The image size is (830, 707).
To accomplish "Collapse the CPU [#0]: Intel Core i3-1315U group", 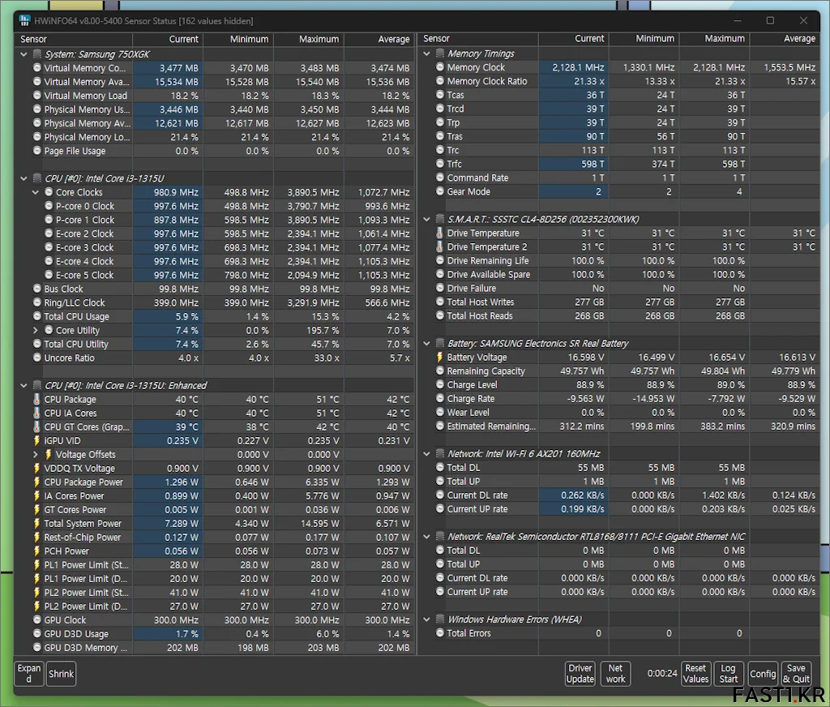I will (x=24, y=178).
